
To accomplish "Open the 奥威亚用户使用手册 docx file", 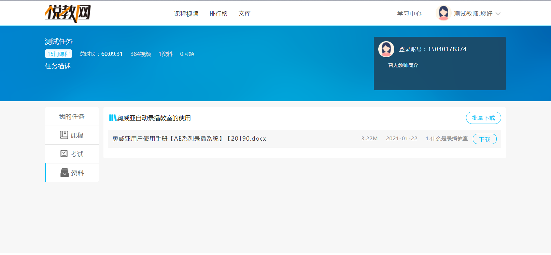I will click(189, 139).
